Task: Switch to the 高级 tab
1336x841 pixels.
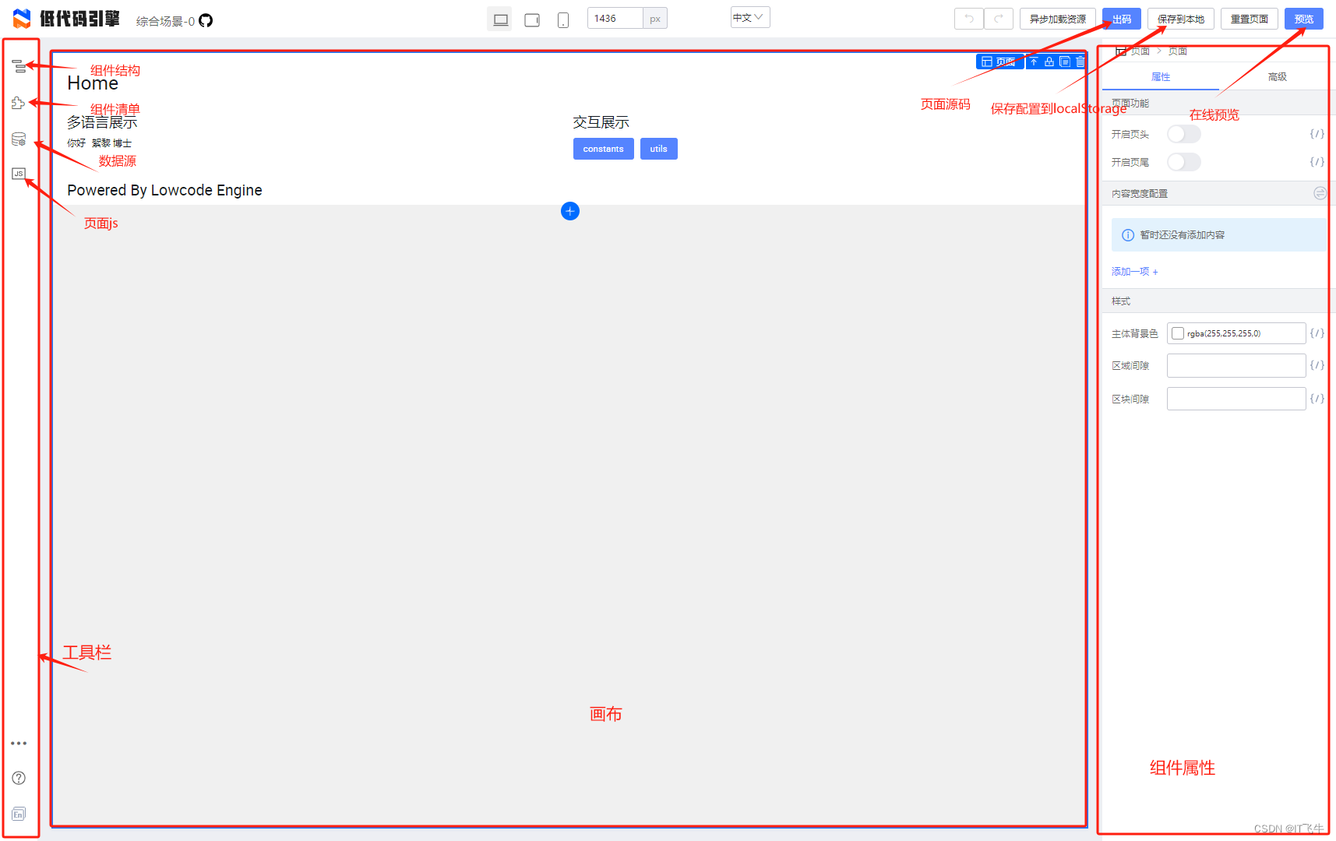Action: point(1278,76)
